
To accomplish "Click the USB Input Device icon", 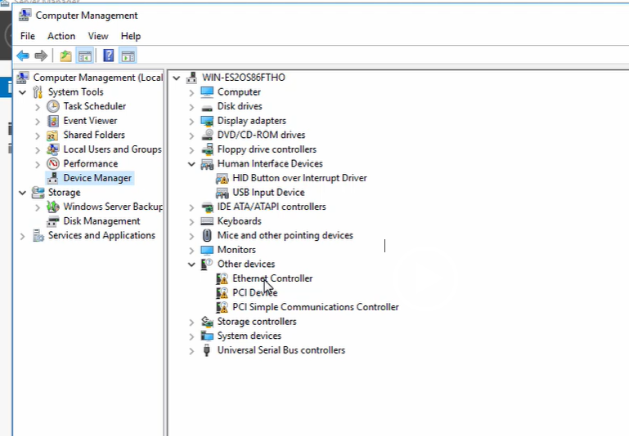I will click(x=222, y=193).
